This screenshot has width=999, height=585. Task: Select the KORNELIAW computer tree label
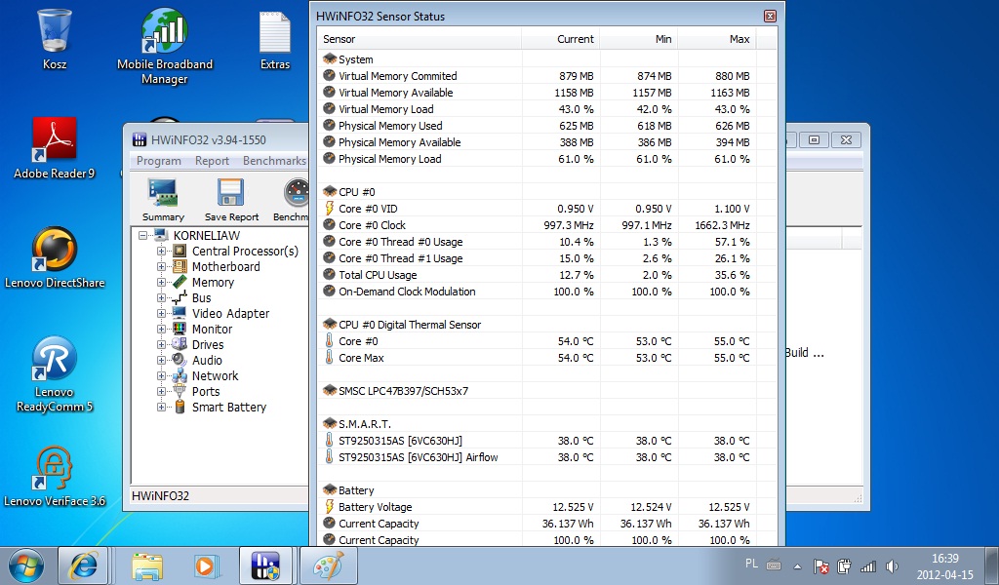click(207, 236)
